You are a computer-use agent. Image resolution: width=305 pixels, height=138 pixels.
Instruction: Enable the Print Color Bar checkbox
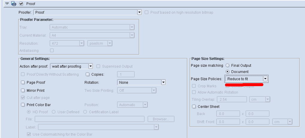pos(23,105)
